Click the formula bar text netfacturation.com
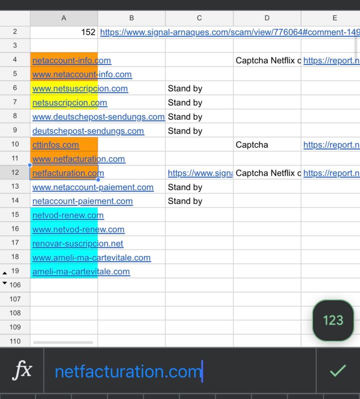This screenshot has width=360, height=399. pyautogui.click(x=129, y=372)
